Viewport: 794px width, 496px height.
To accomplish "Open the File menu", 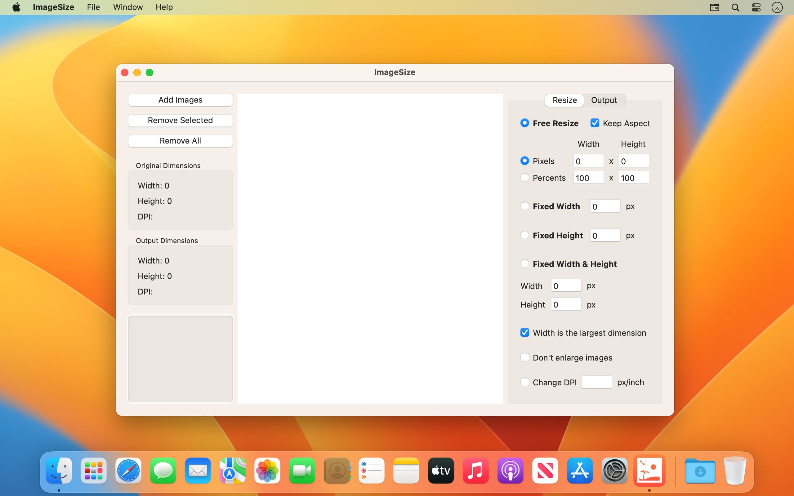I will [93, 7].
